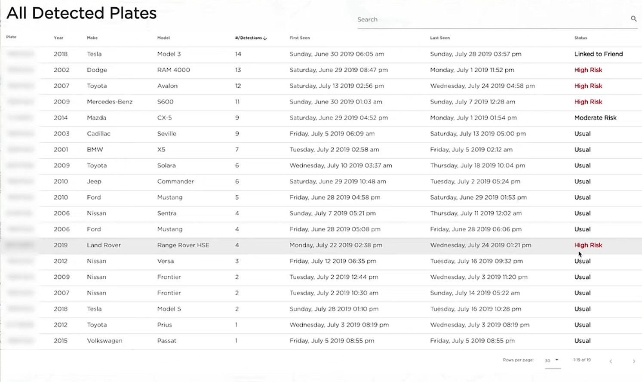Click blurred plate of Mercedes-Benz S600 row
642x382 pixels.
(x=20, y=102)
